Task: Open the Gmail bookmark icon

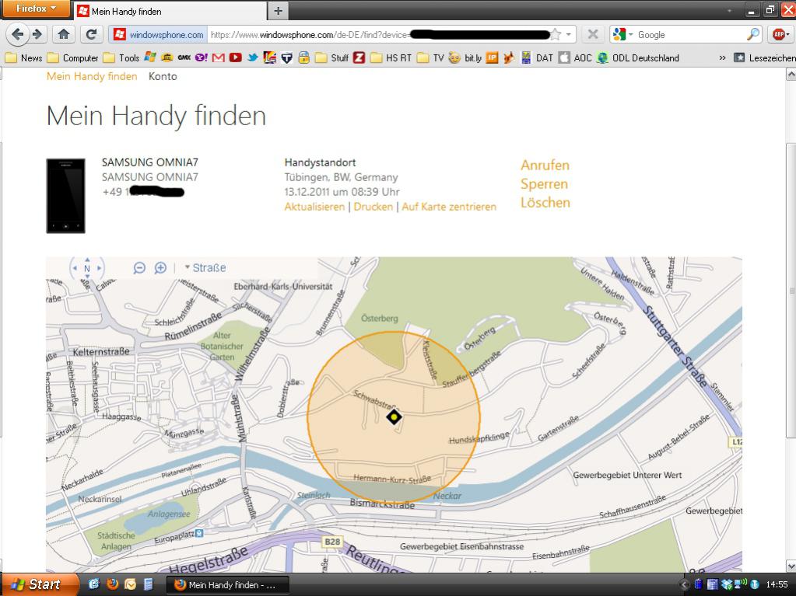Action: (219, 58)
